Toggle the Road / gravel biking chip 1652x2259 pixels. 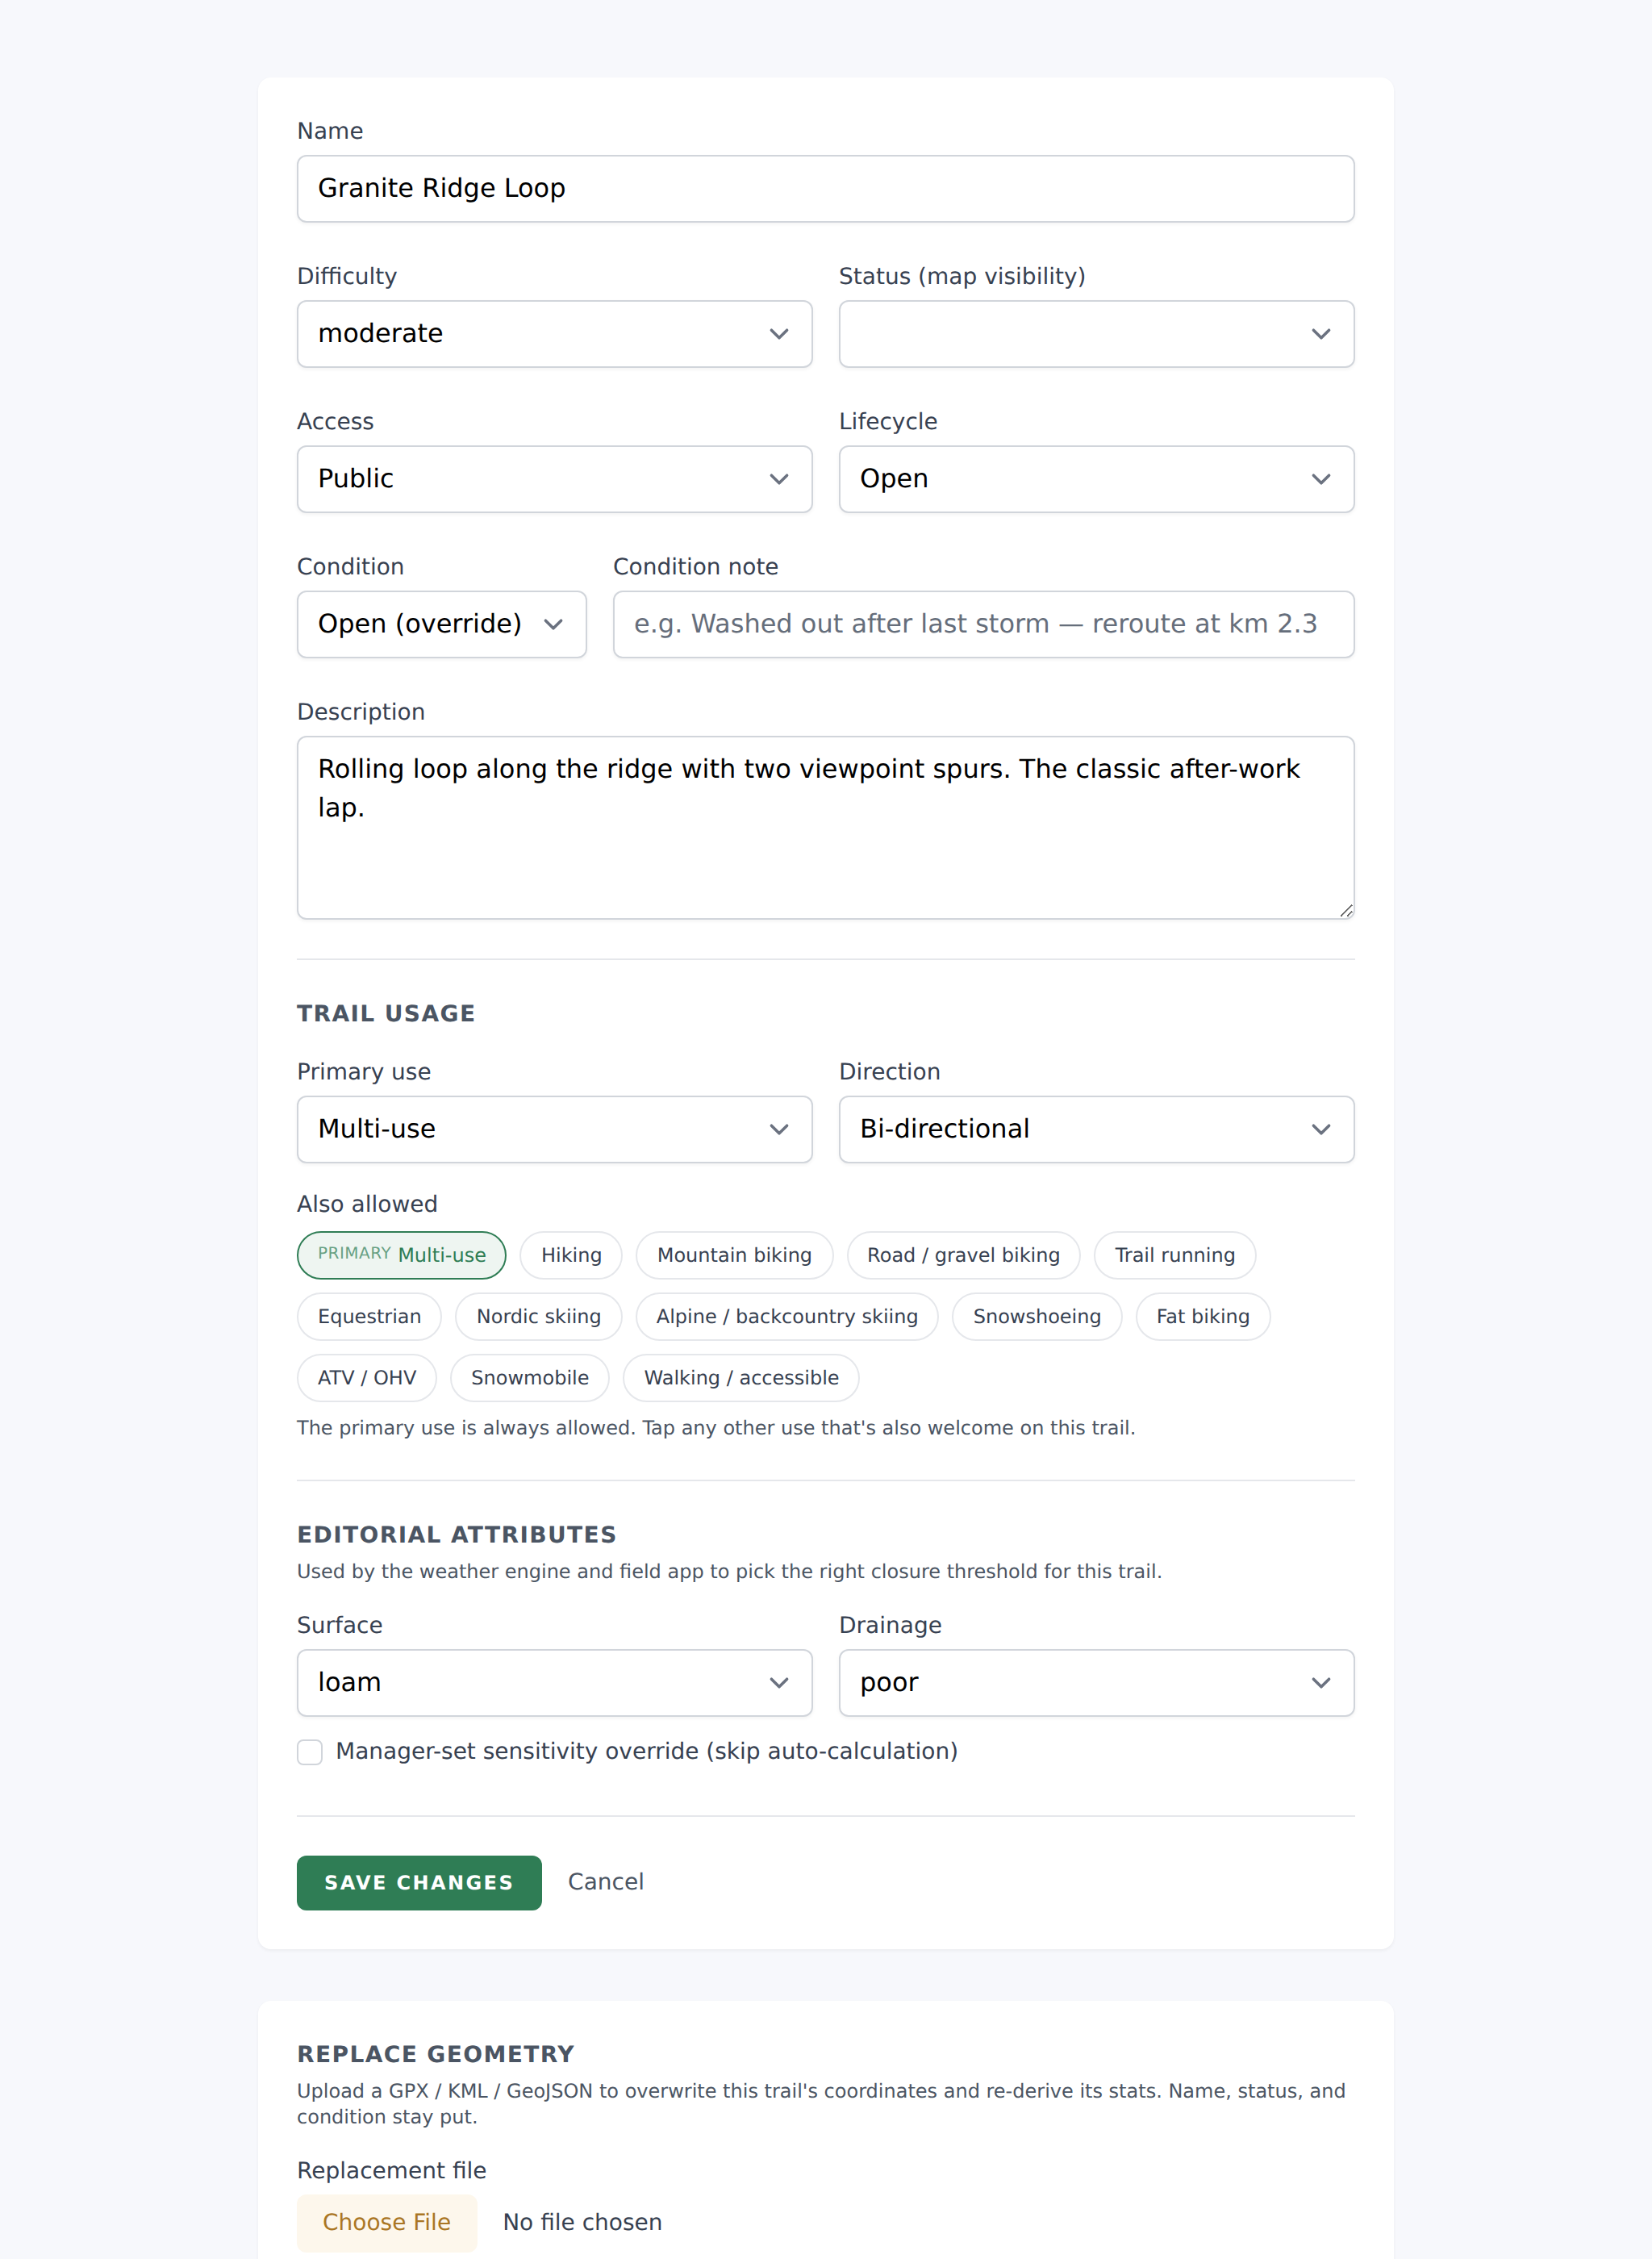[x=963, y=1254]
